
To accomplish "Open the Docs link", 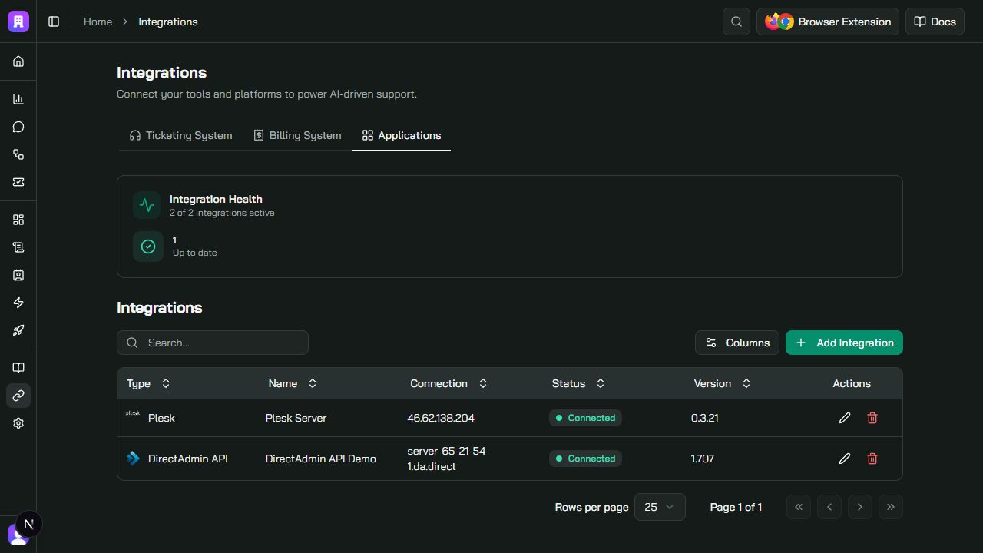I will pos(935,22).
